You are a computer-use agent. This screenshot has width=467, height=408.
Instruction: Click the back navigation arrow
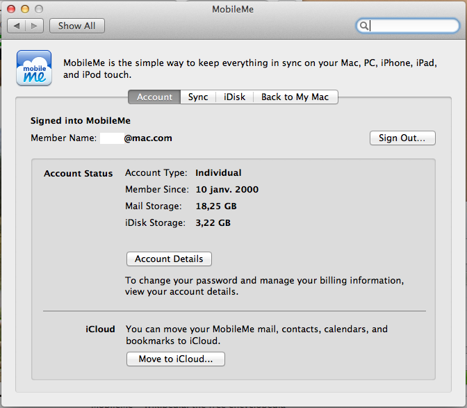(x=17, y=26)
